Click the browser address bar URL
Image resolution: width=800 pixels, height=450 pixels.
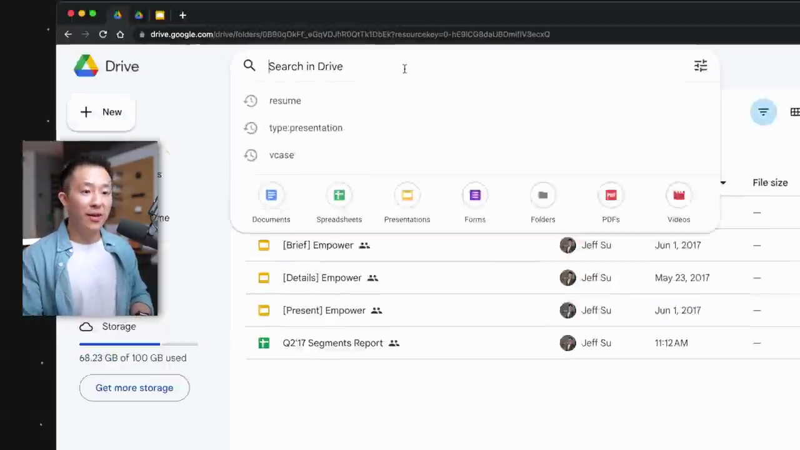tap(350, 34)
